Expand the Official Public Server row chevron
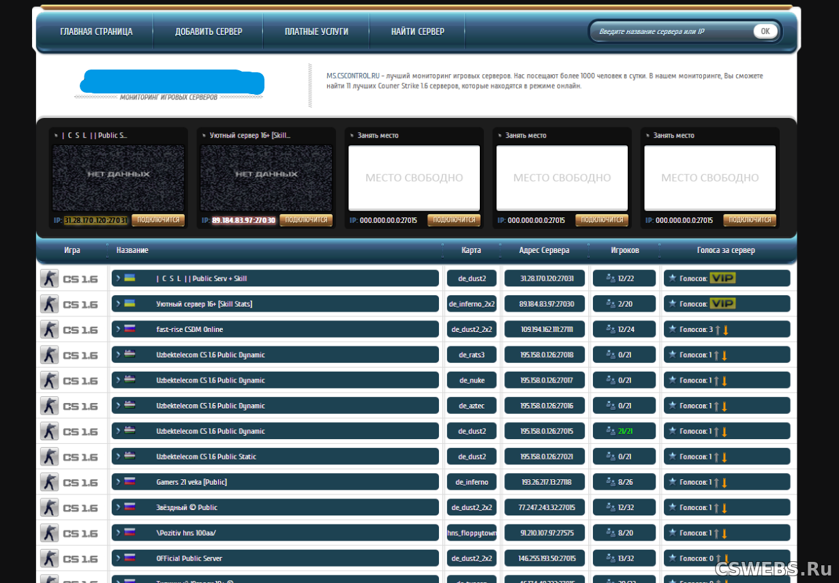839x583 pixels. pyautogui.click(x=118, y=558)
